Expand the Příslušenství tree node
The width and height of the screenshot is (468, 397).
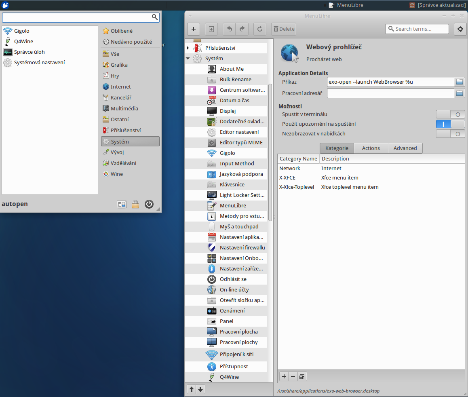[188, 48]
